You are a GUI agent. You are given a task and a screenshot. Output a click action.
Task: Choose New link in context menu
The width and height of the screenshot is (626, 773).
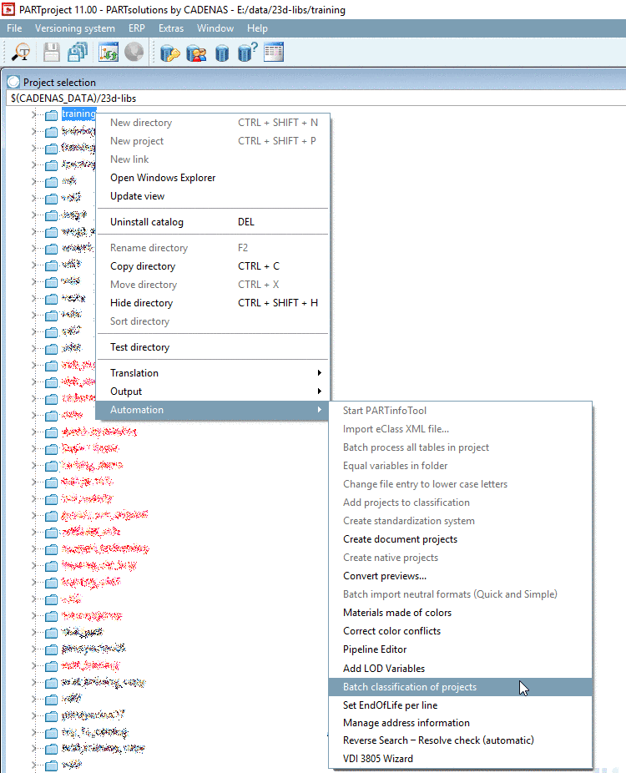(x=214, y=159)
